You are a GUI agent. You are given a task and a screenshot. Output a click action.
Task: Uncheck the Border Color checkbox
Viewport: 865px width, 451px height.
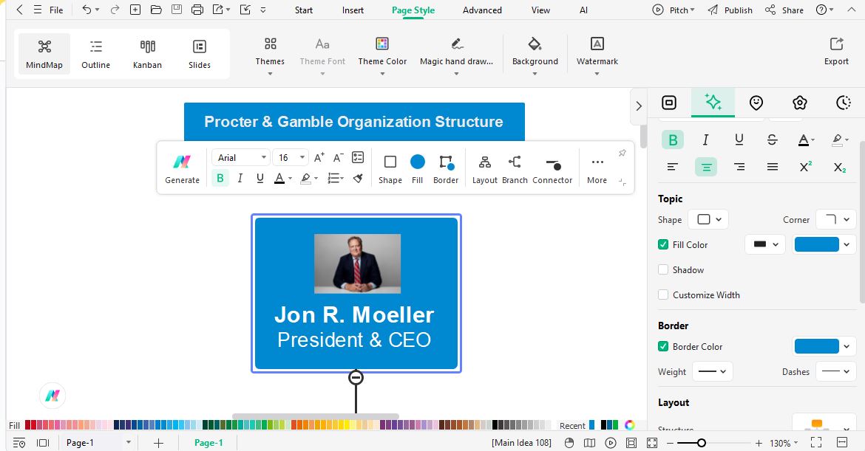coord(663,346)
